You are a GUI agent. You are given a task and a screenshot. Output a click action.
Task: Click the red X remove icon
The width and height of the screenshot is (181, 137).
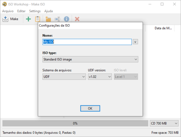point(77,19)
